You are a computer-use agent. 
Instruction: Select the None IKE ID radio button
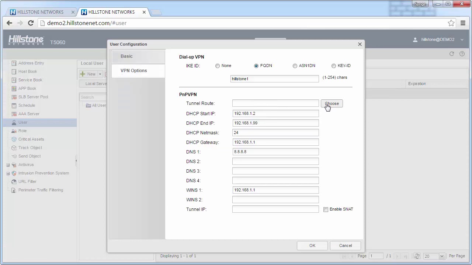tap(218, 66)
